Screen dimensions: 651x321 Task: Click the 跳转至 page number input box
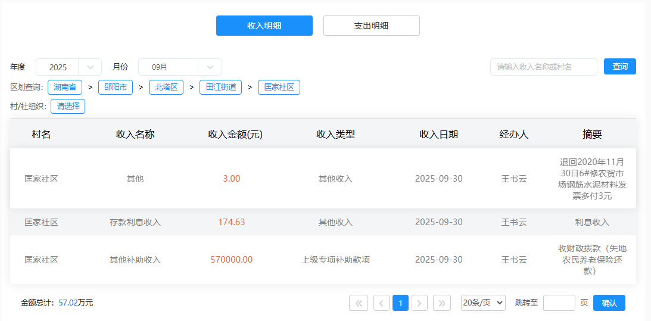click(559, 303)
